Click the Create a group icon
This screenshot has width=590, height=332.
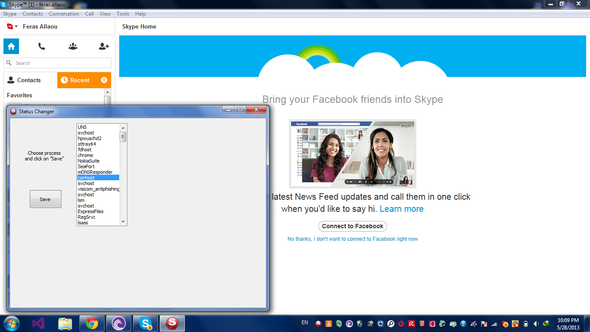click(73, 46)
